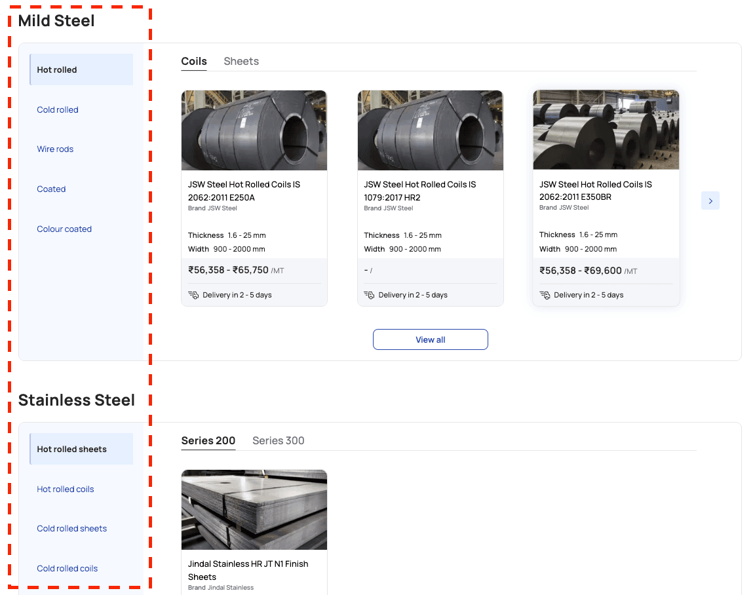The height and width of the screenshot is (595, 755).
Task: Open JSW Hot Rolled Coils HR2 image
Action: click(x=430, y=130)
